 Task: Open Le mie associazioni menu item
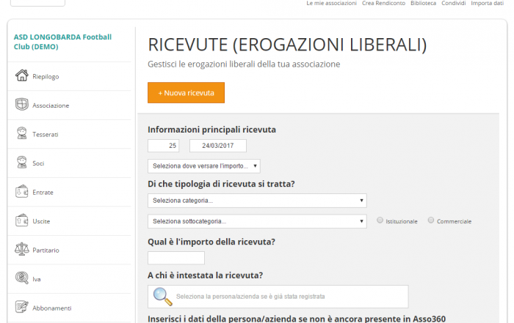tap(331, 3)
